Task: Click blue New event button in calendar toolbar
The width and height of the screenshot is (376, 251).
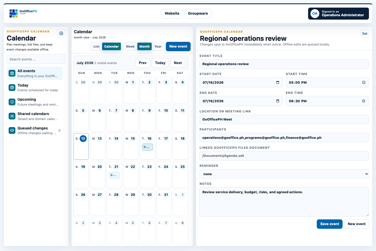Action: click(178, 47)
